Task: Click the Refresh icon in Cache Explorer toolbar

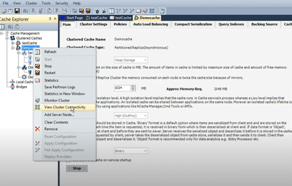Action: click(2, 26)
